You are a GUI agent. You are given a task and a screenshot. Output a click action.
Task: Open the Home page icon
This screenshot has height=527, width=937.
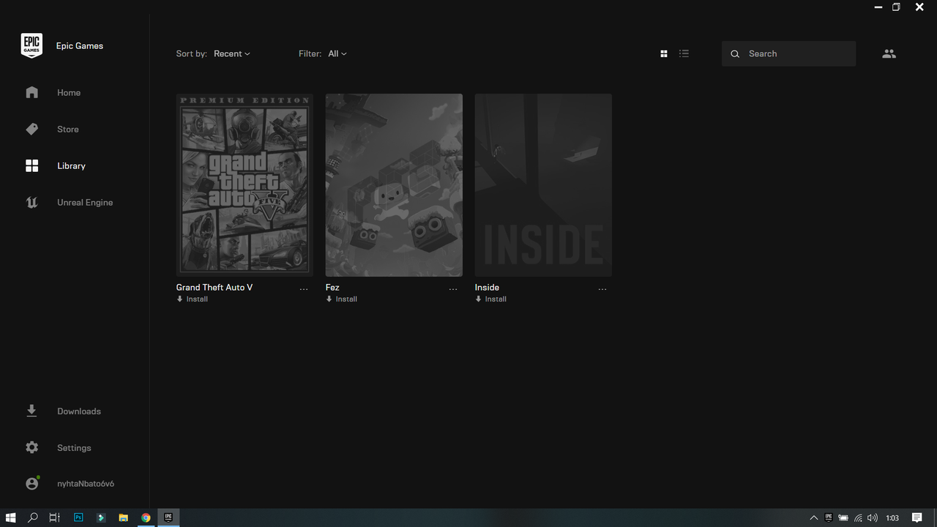[31, 92]
